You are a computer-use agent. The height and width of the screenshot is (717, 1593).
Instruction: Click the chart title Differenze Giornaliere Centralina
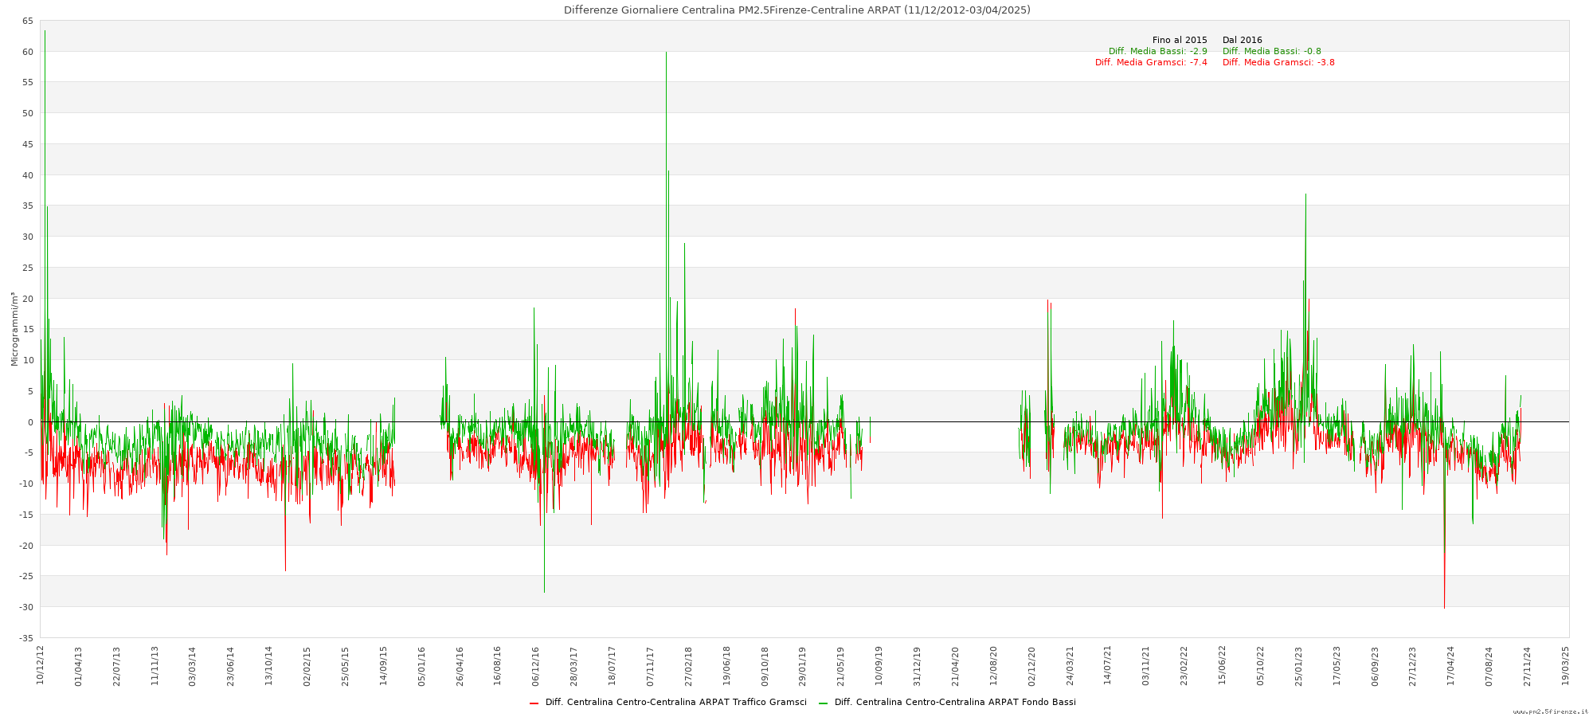(x=796, y=10)
